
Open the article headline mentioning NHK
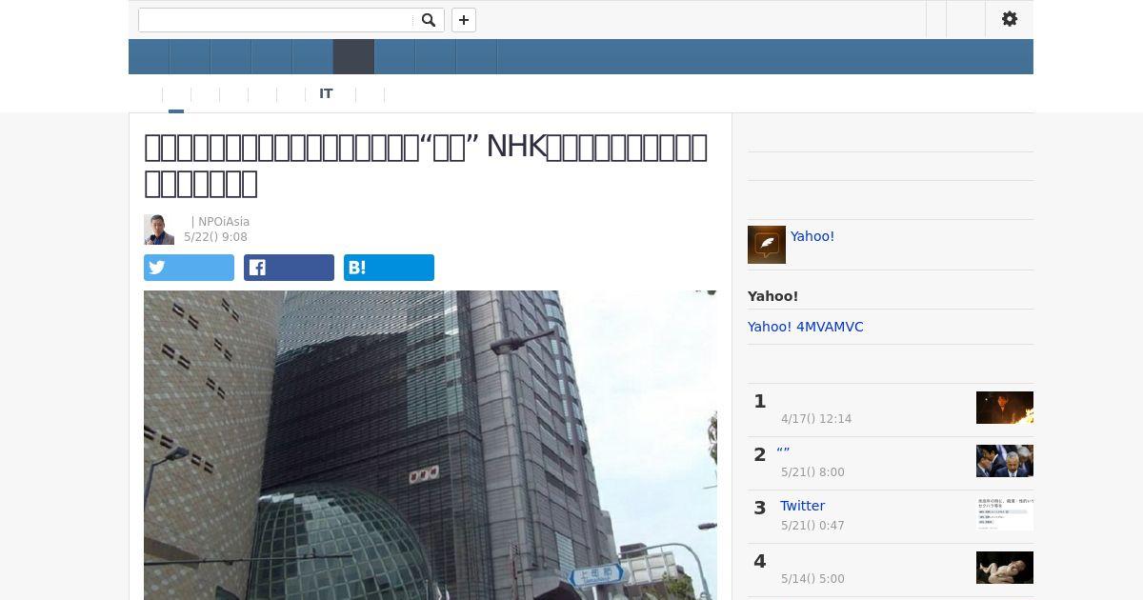click(x=426, y=164)
